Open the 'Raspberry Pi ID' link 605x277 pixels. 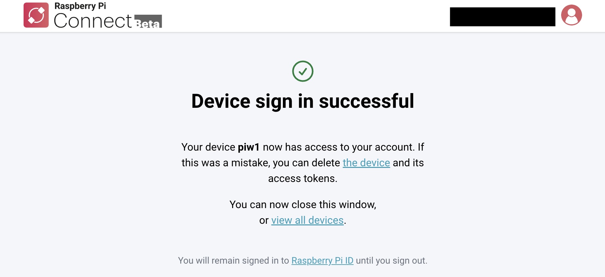click(x=322, y=261)
